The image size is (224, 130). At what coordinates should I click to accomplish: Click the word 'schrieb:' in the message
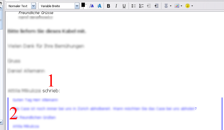point(51,91)
